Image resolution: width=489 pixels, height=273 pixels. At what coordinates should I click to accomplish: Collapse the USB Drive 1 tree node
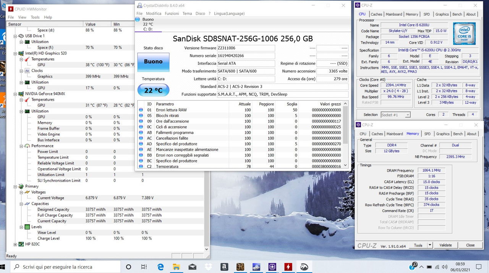coord(15,36)
